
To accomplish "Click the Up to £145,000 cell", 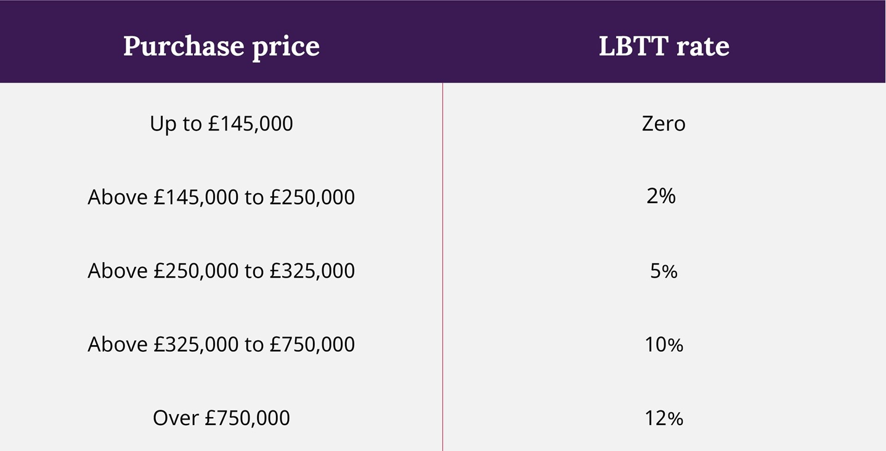I will pyautogui.click(x=221, y=124).
